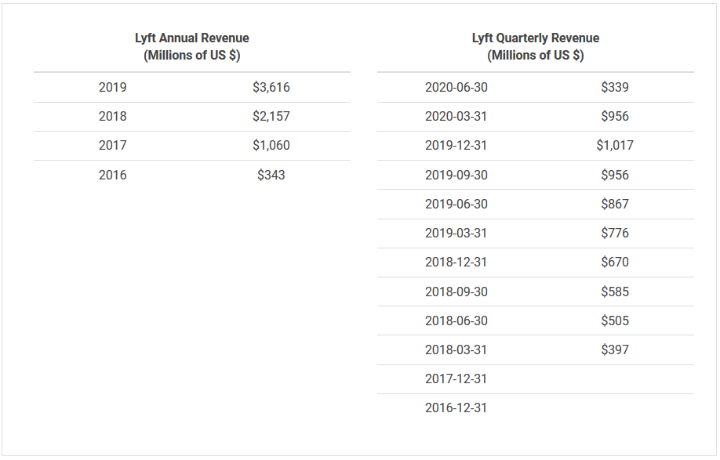Click the $1,060 annual revenue value
Viewport: 720px width, 460px height.
271,146
